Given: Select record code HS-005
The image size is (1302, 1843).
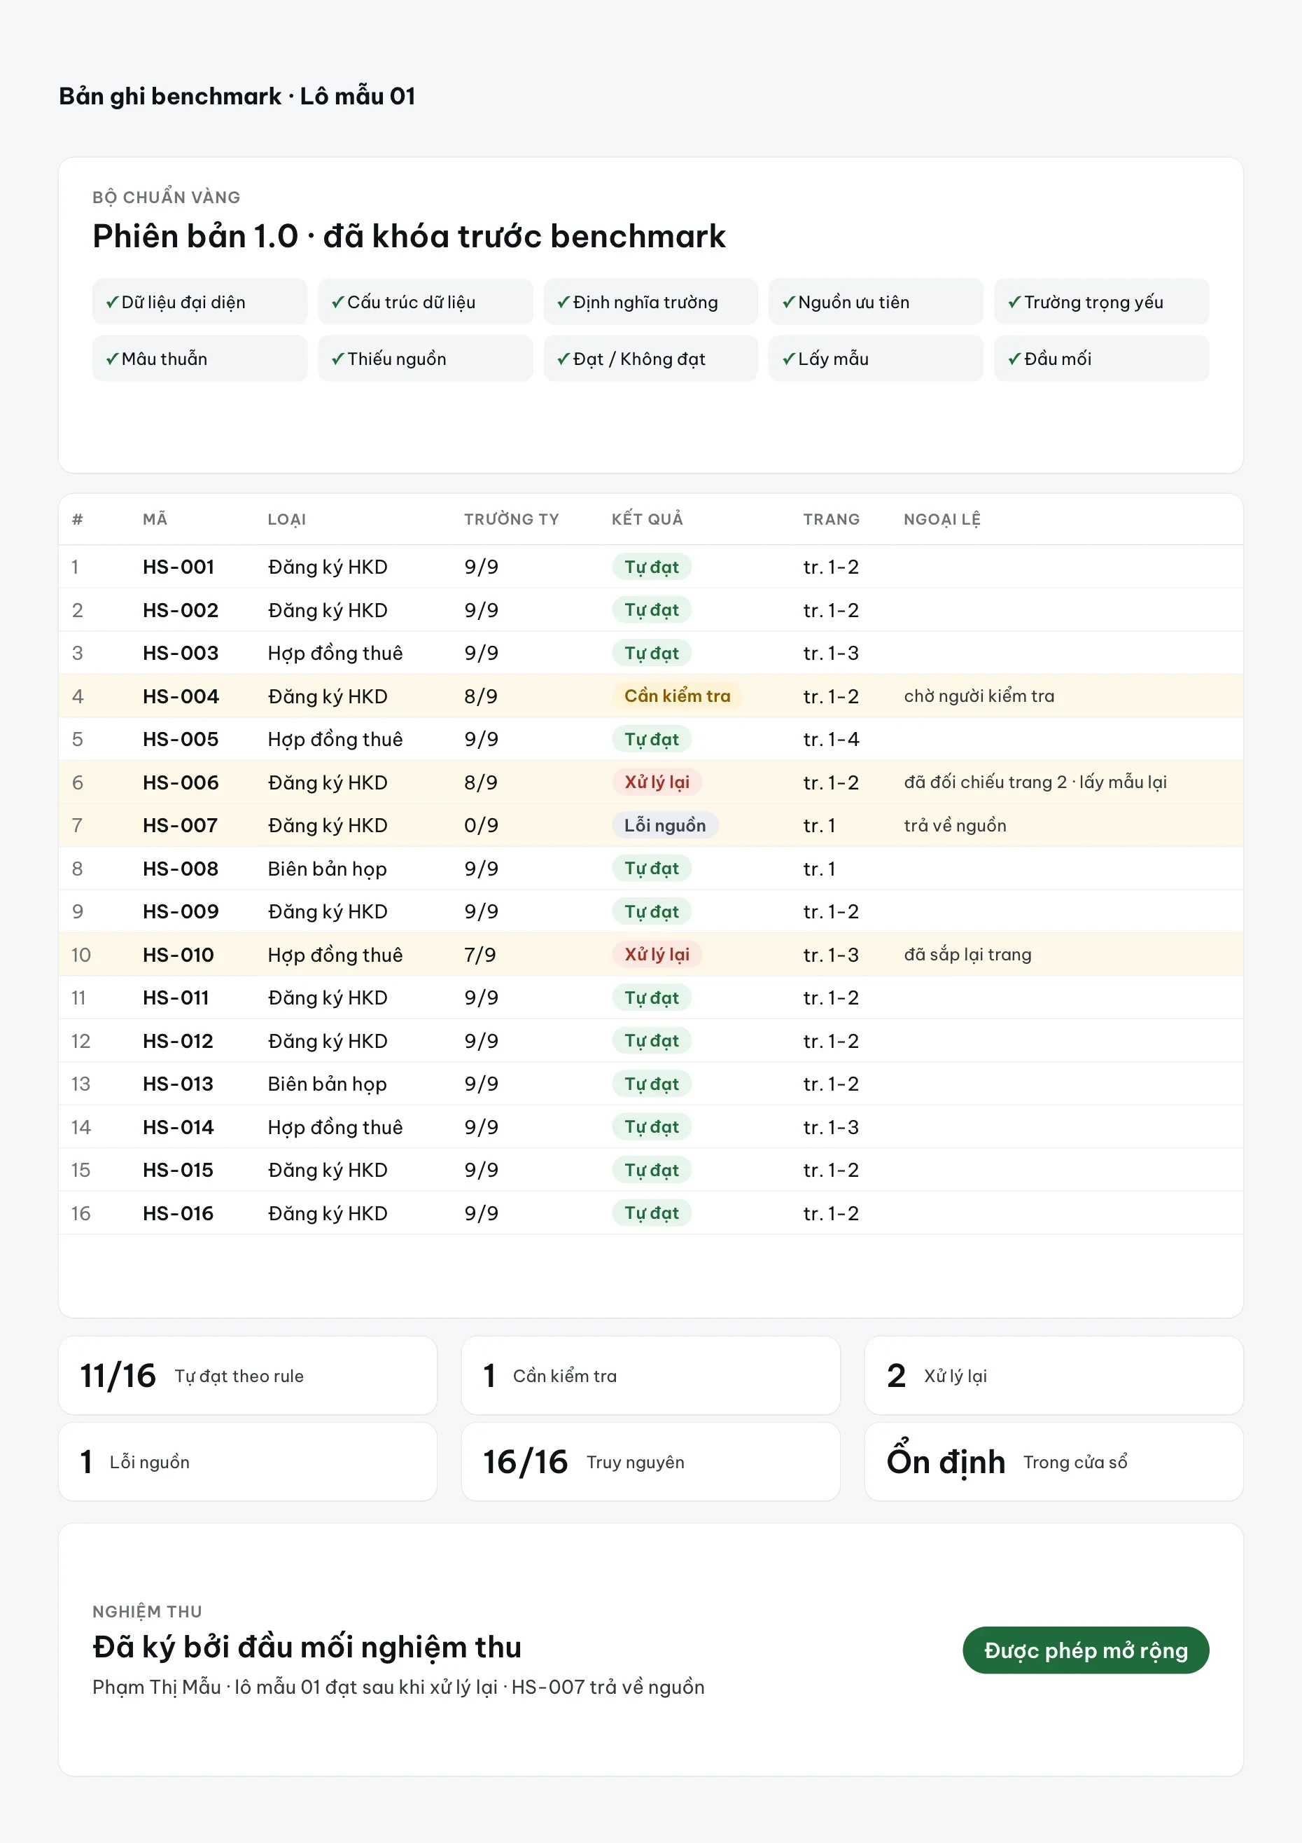Looking at the screenshot, I should (x=181, y=739).
